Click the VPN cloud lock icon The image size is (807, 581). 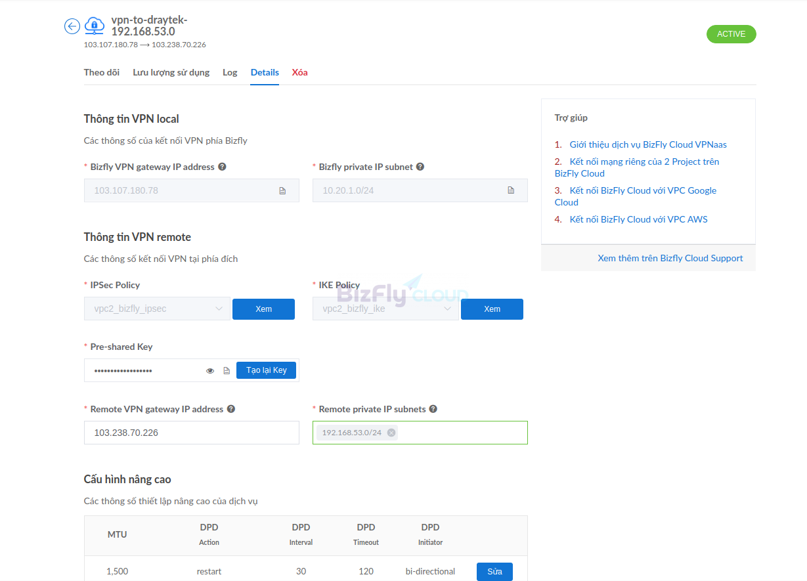pyautogui.click(x=95, y=26)
